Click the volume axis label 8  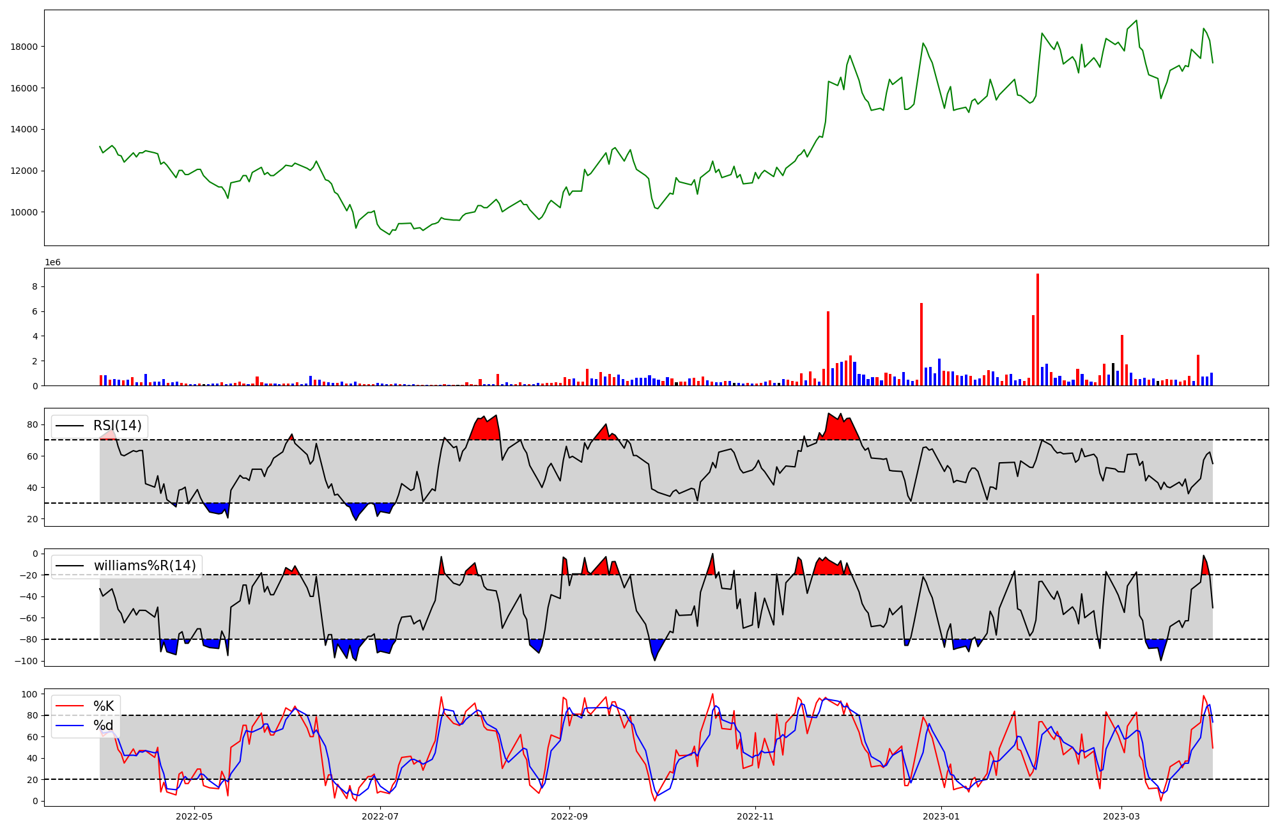tap(35, 286)
